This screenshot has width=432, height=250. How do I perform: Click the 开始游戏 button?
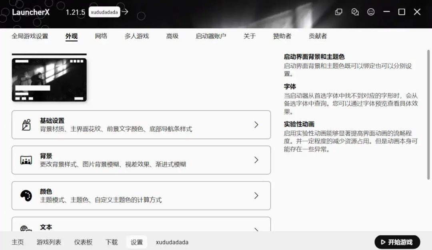coord(397,242)
